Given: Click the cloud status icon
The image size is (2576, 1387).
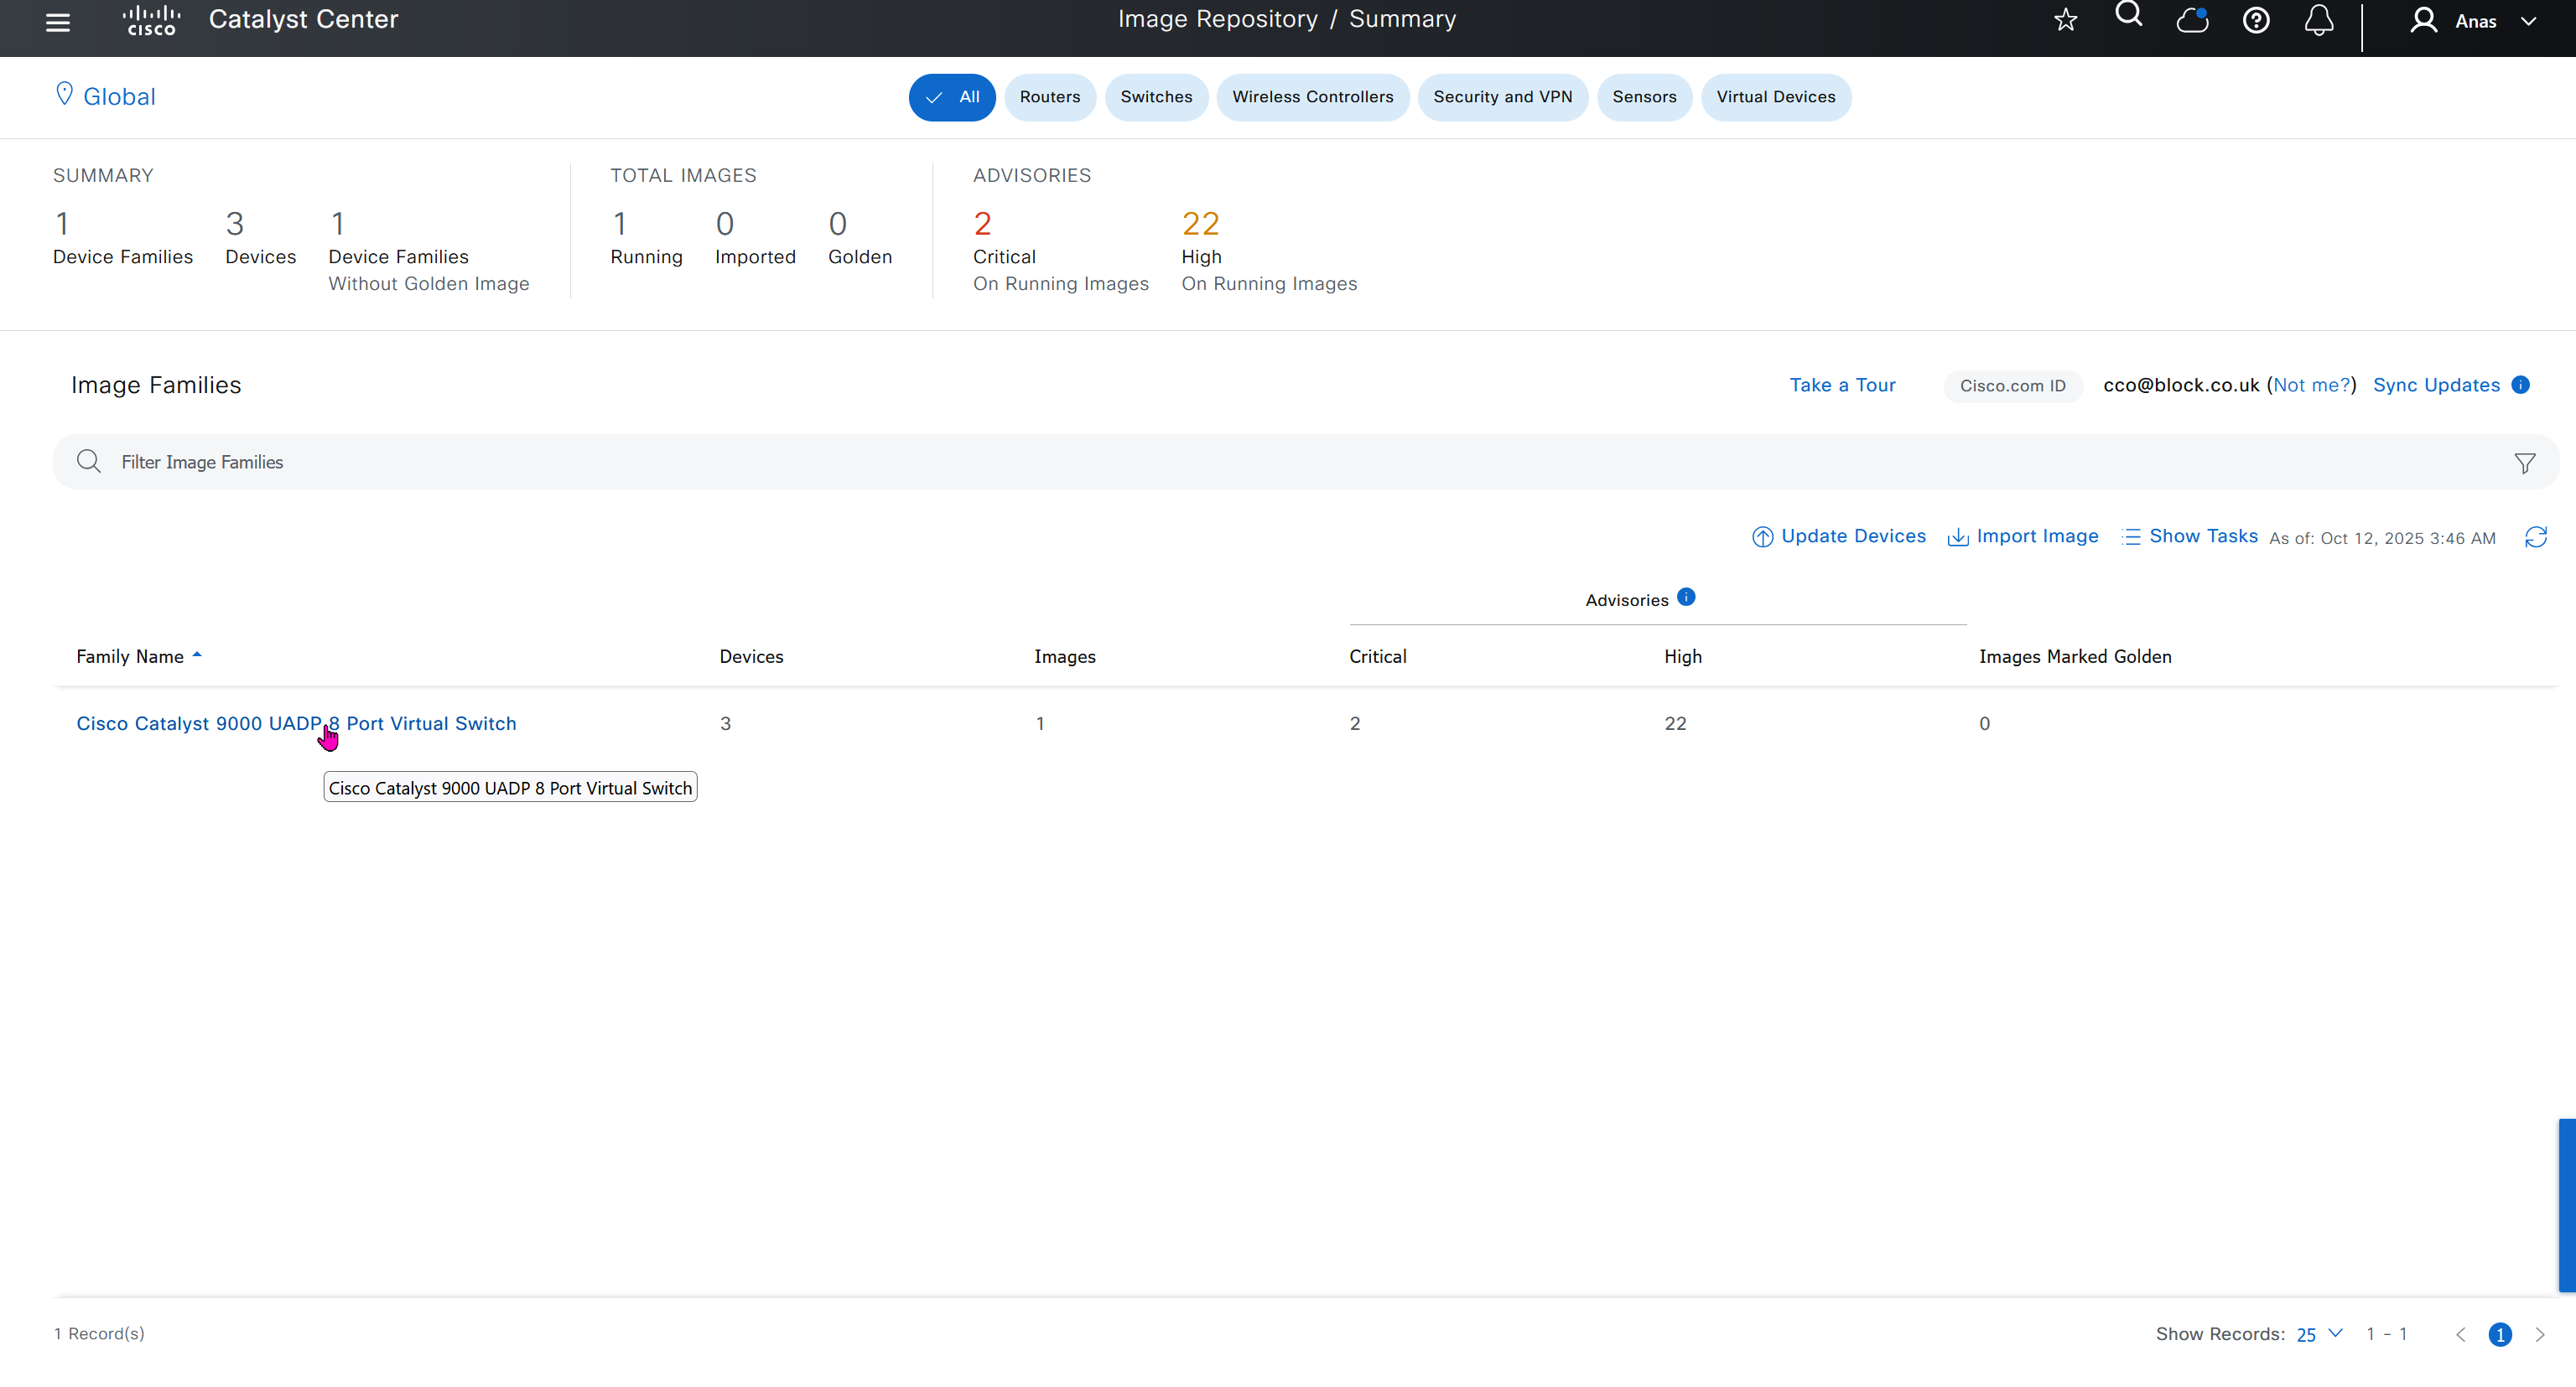Looking at the screenshot, I should [x=2192, y=20].
